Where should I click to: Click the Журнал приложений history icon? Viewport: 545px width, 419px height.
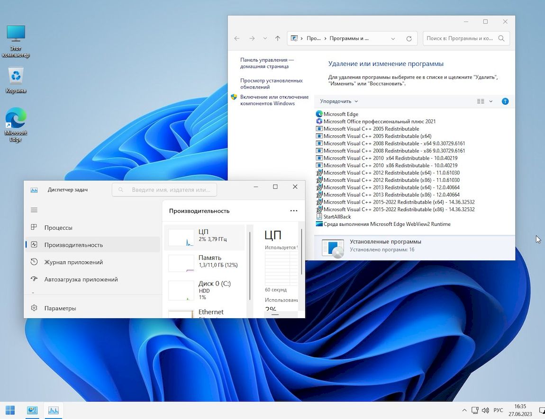pyautogui.click(x=34, y=262)
